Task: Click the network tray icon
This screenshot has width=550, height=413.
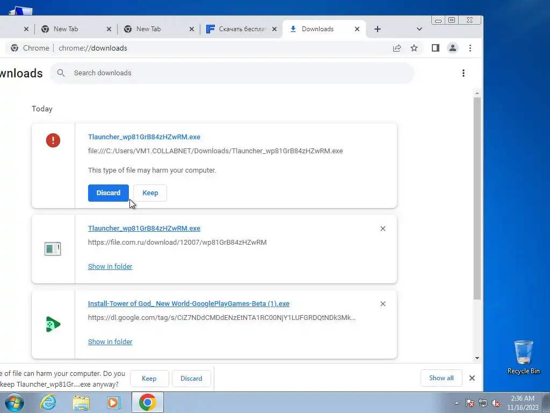Action: coord(483,403)
